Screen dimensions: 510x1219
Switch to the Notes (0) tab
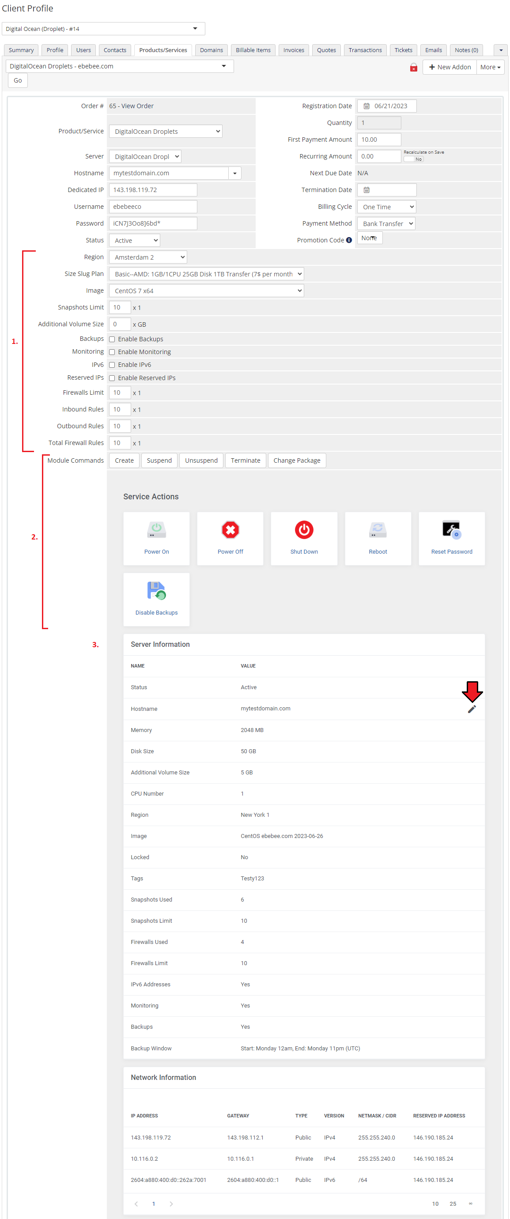pyautogui.click(x=466, y=50)
